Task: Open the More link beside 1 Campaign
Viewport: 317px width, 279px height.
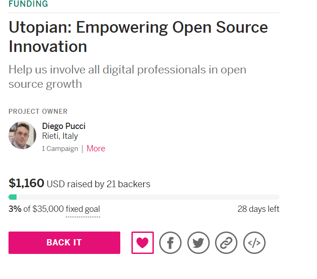Action: (x=96, y=149)
